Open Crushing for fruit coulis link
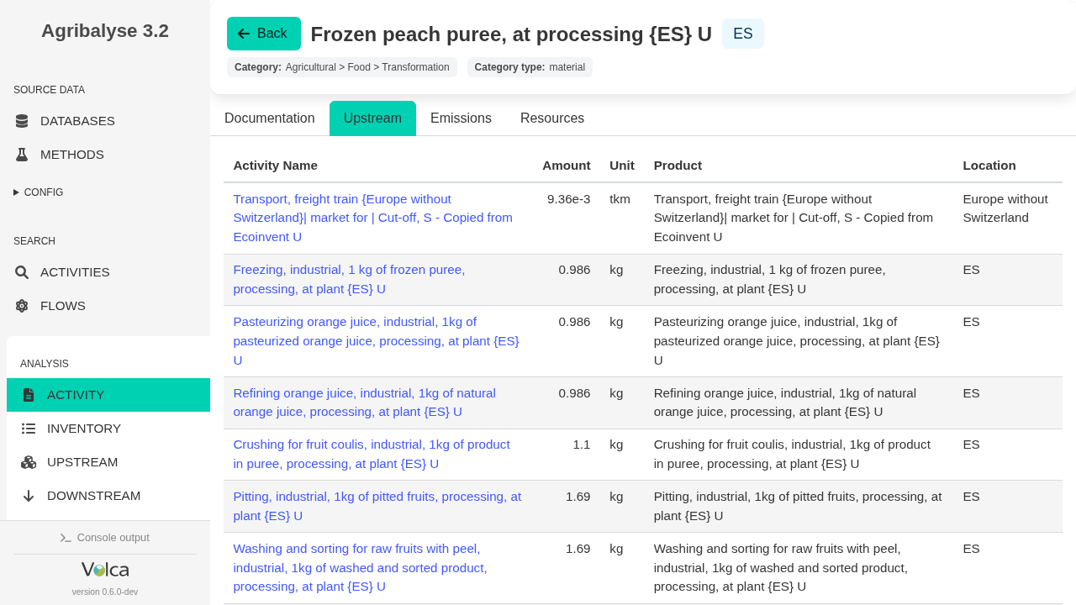1076x605 pixels. pos(372,455)
